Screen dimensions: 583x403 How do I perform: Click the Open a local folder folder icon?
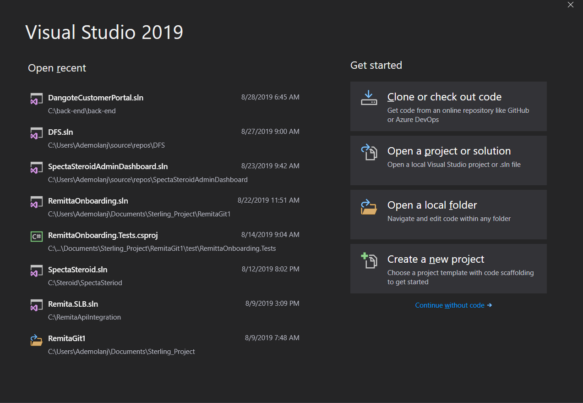369,206
